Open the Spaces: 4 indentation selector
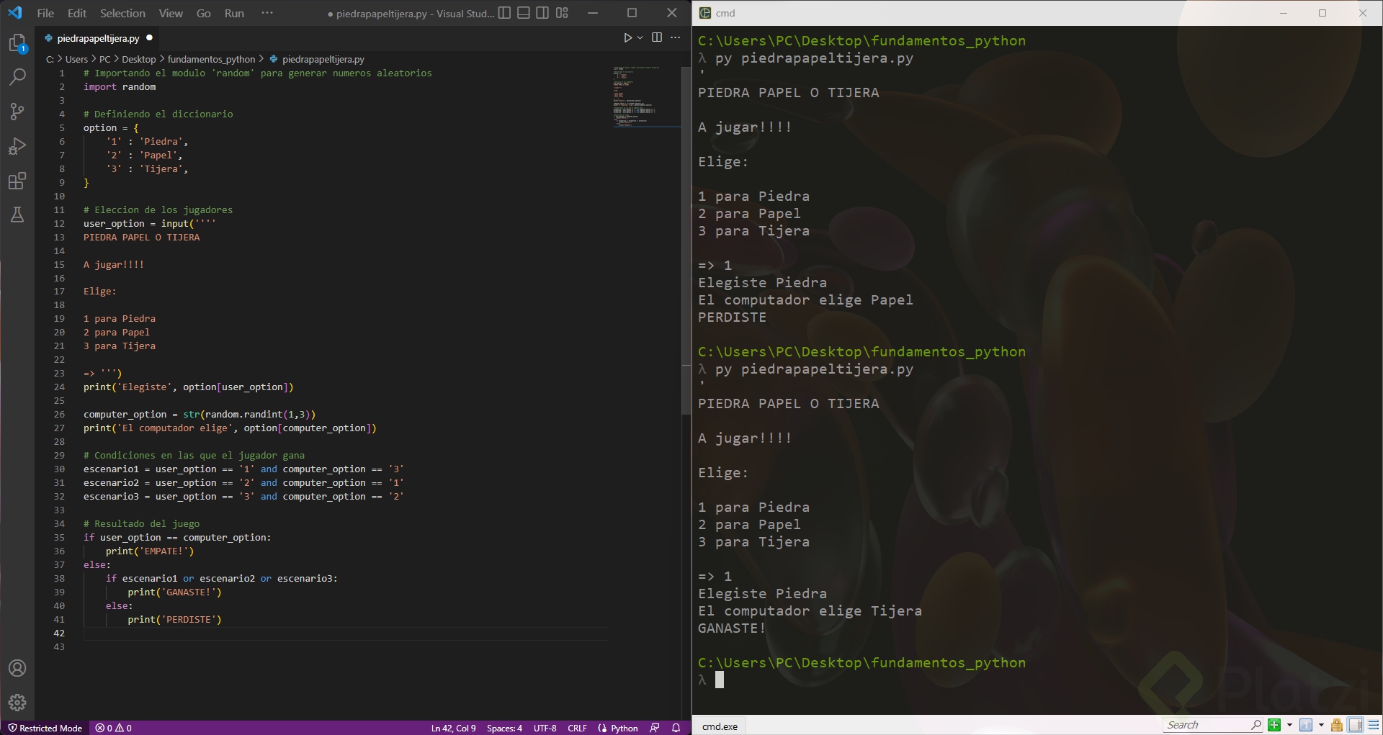 point(504,728)
